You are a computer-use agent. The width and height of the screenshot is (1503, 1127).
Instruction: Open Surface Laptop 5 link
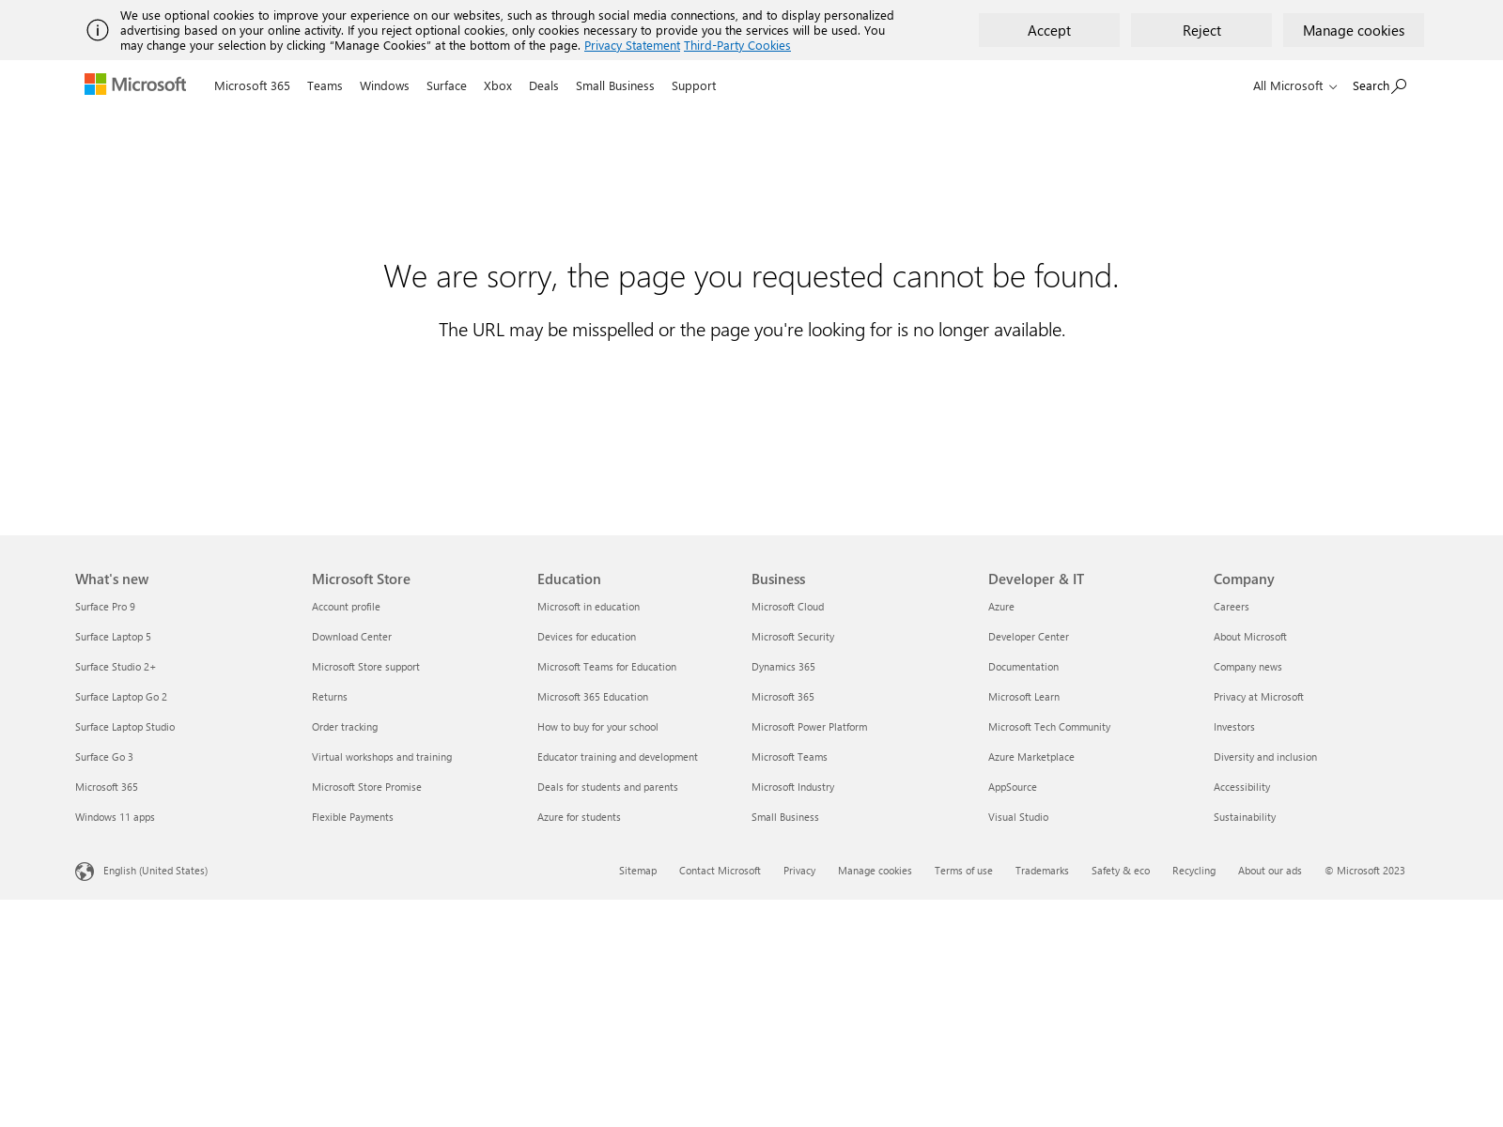pos(113,637)
